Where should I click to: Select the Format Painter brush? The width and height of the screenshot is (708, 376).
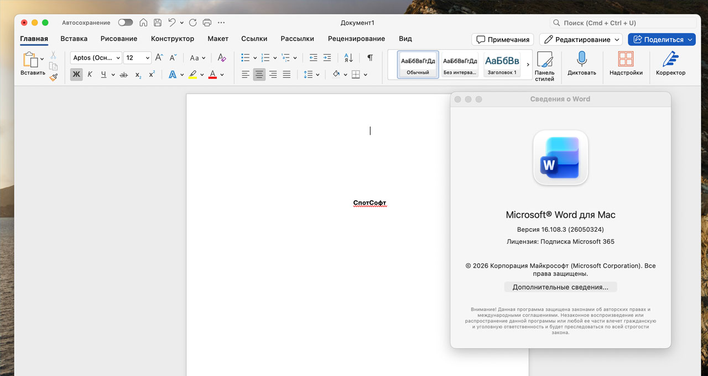click(x=54, y=77)
